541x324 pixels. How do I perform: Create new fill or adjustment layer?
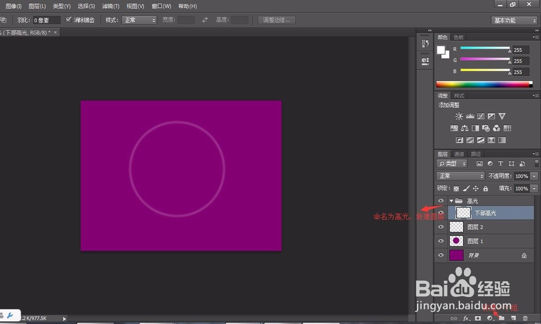[x=490, y=318]
